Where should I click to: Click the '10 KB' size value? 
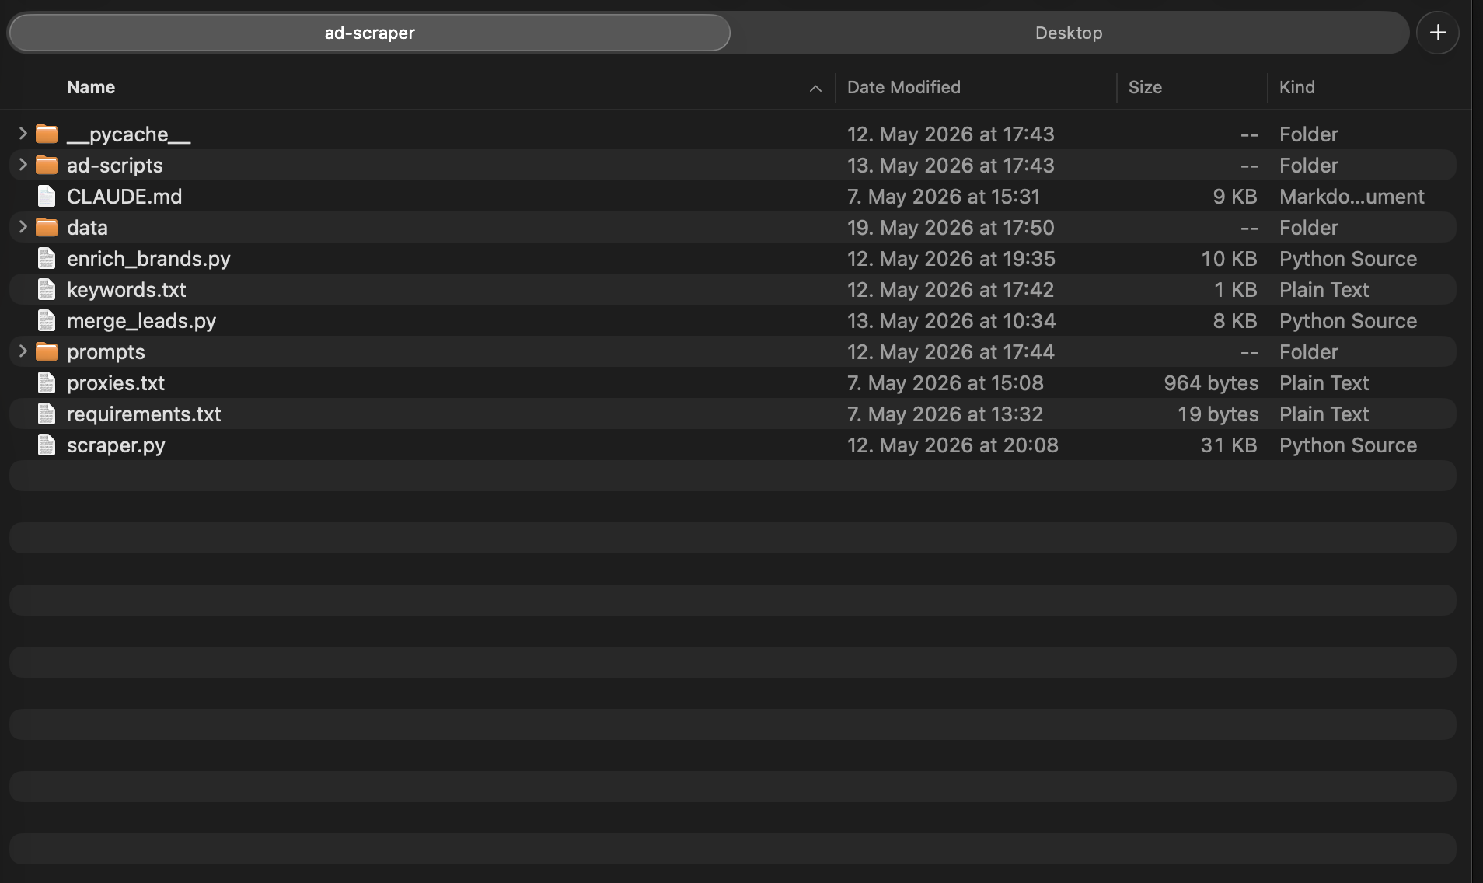coord(1229,259)
